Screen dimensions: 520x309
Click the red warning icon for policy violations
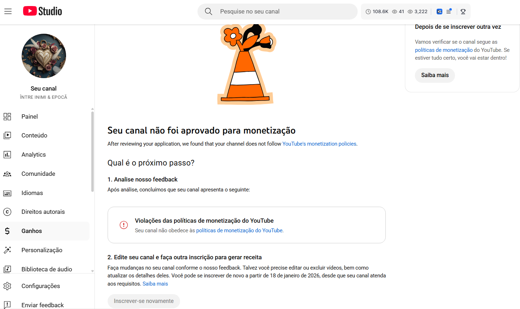click(124, 225)
